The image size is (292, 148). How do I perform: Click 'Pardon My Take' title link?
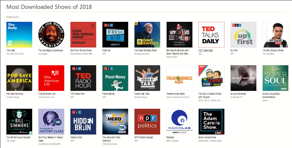pos(142,94)
